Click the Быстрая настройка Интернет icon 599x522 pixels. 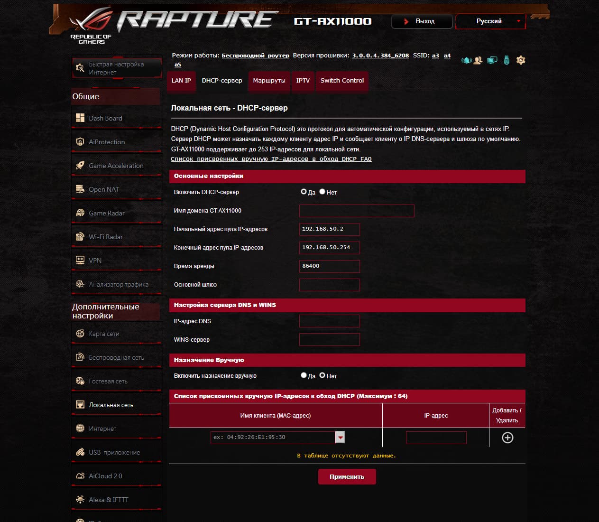80,68
